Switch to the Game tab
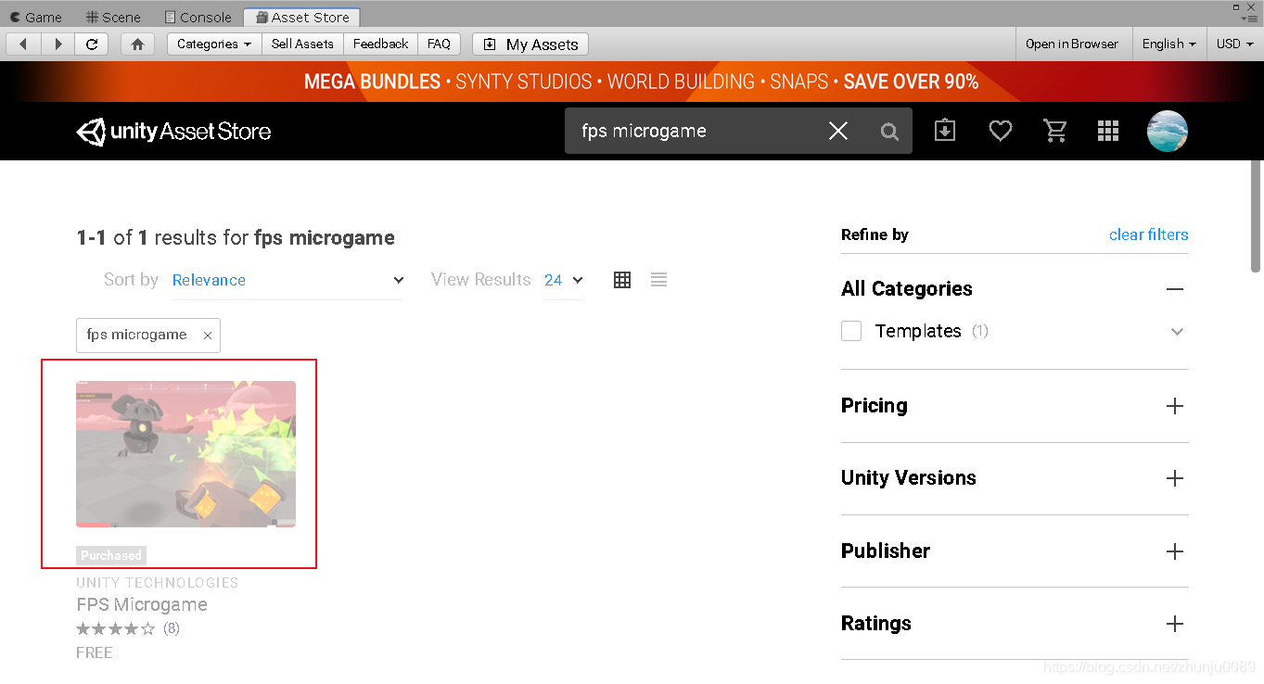Image resolution: width=1264 pixels, height=684 pixels. pos(36,17)
